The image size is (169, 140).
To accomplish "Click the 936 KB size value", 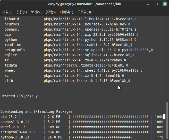I will pyautogui.click(x=54, y=132).
